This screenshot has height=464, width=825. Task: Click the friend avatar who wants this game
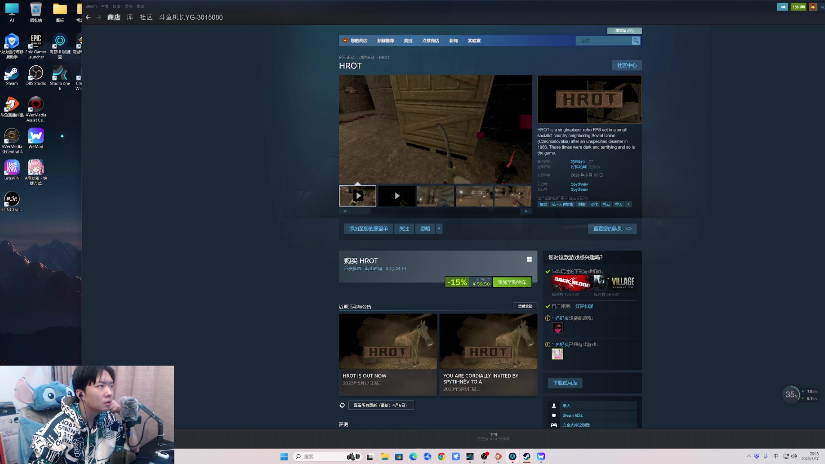pos(557,328)
